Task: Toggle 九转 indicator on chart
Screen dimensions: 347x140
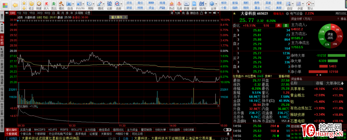Action: pyautogui.click(x=177, y=13)
